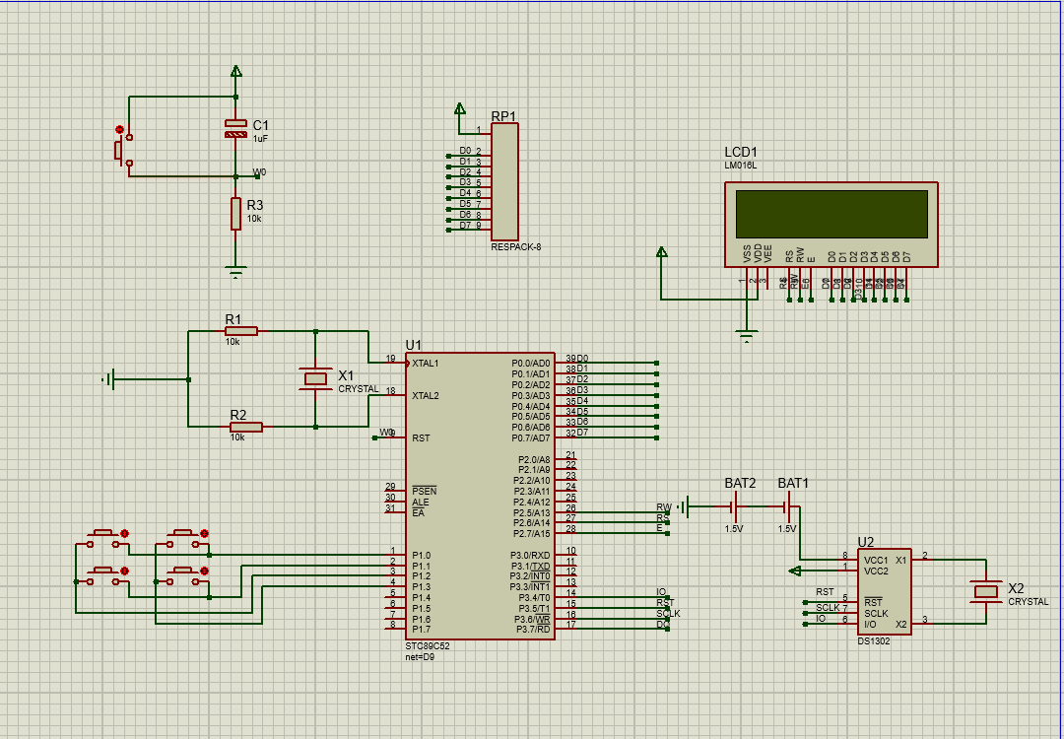Click the 'DS1302' part label

[x=874, y=640]
